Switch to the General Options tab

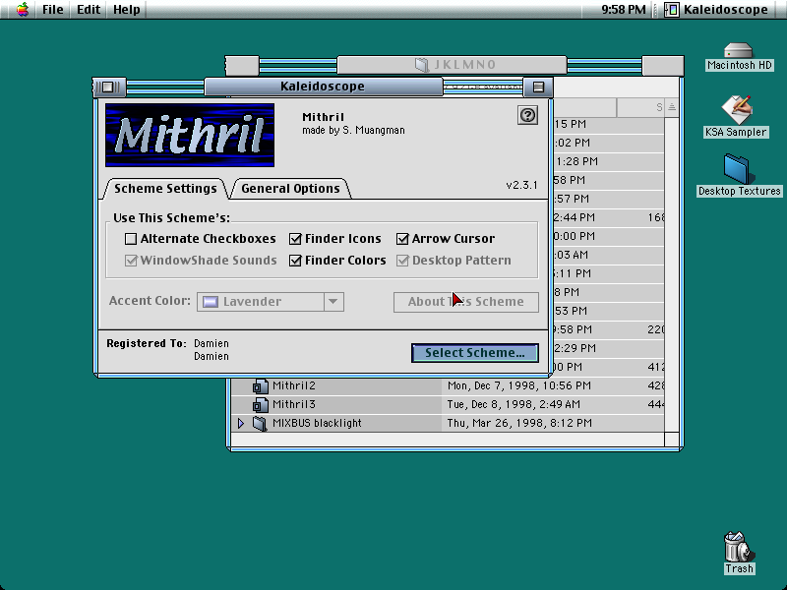pyautogui.click(x=290, y=189)
